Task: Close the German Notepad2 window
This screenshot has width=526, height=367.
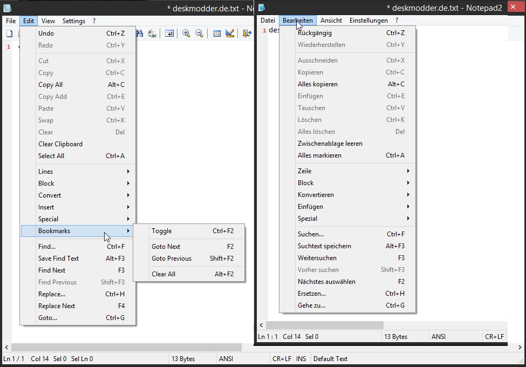Action: coord(516,6)
